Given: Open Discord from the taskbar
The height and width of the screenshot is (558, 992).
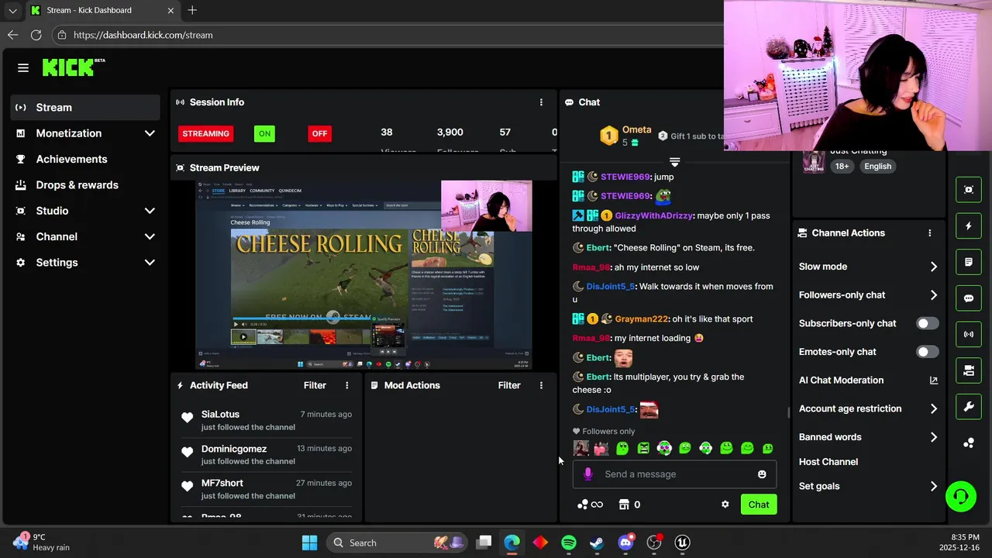Looking at the screenshot, I should pos(625,542).
